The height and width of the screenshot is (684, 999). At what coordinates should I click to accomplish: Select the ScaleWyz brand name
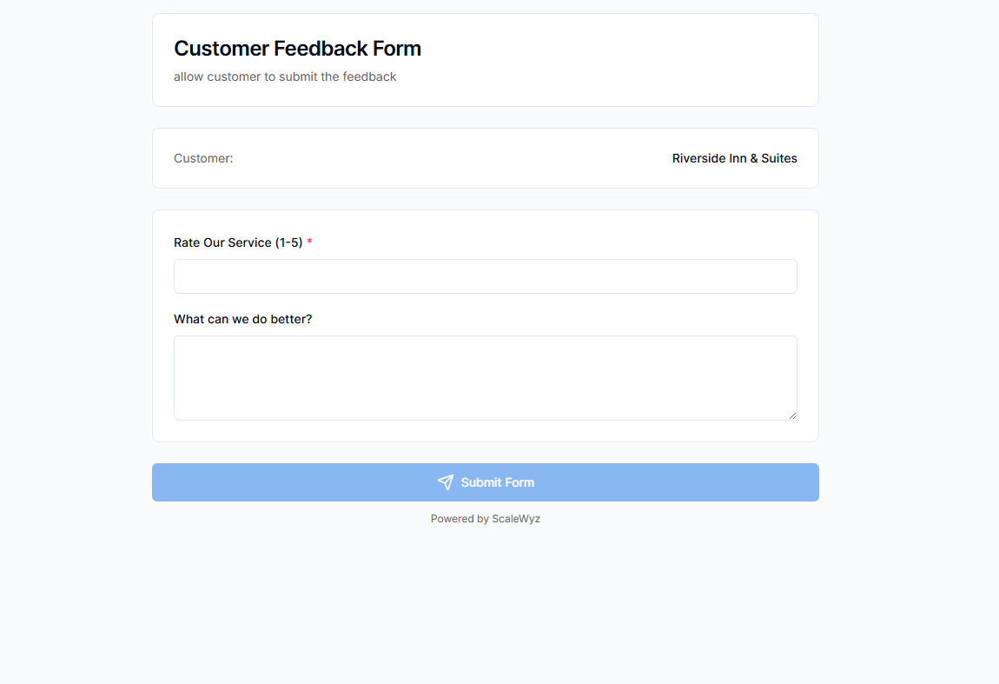point(516,519)
